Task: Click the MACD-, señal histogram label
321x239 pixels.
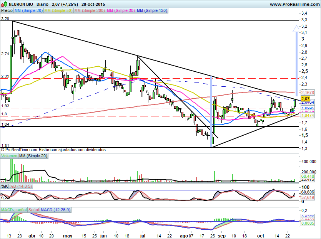Action: click(x=14, y=210)
